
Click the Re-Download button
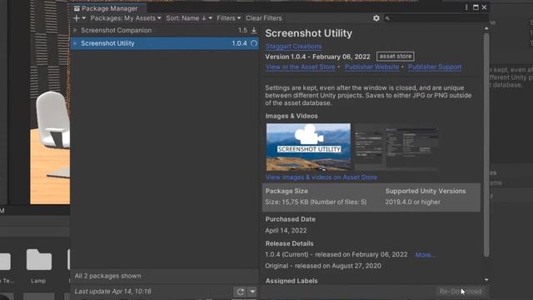[x=461, y=291]
